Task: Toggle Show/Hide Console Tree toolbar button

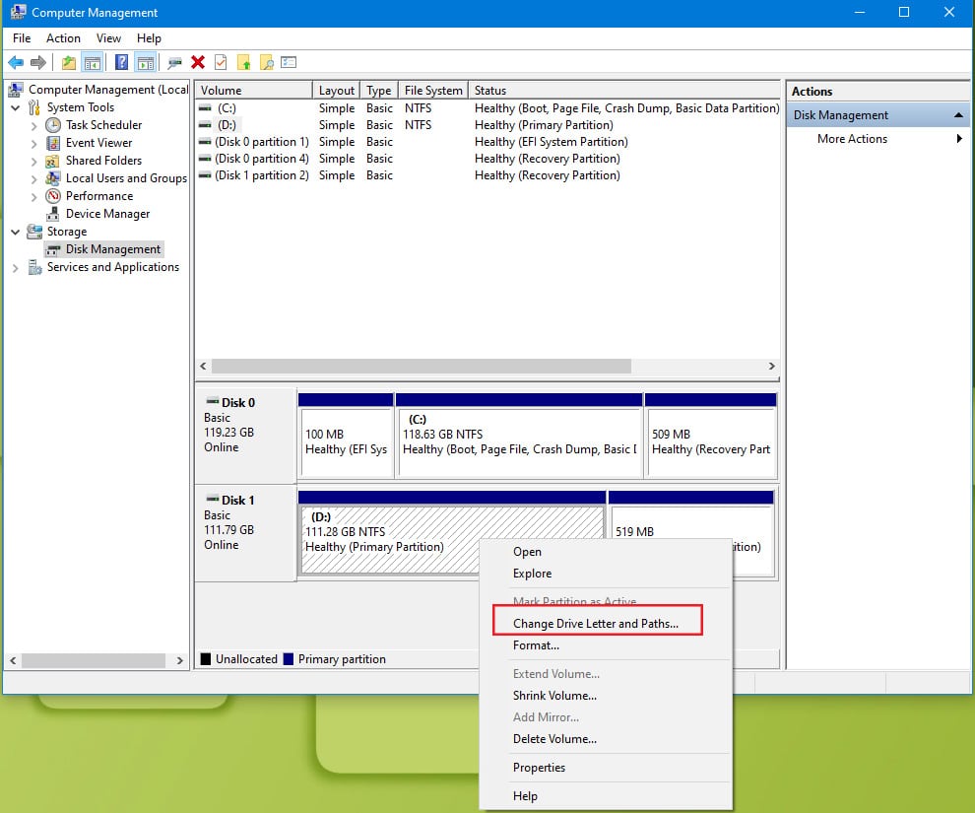Action: (93, 62)
